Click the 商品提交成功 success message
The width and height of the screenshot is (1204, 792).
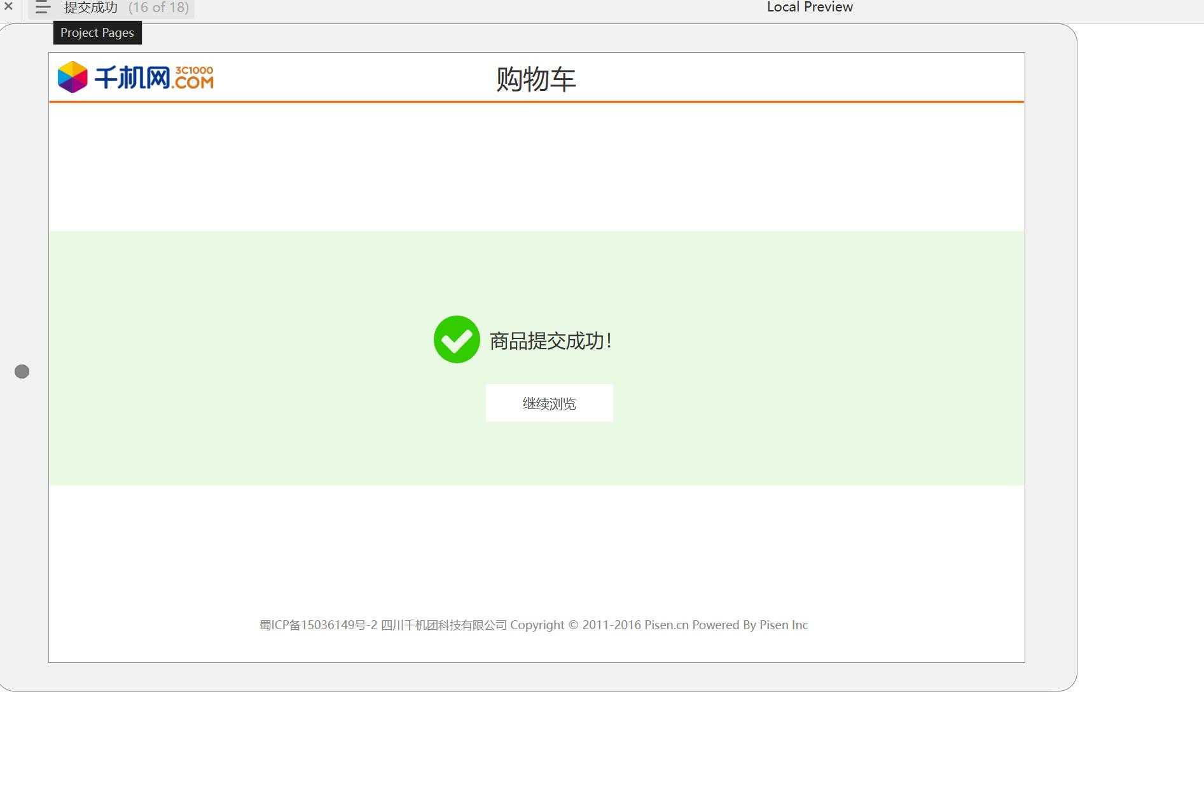550,340
